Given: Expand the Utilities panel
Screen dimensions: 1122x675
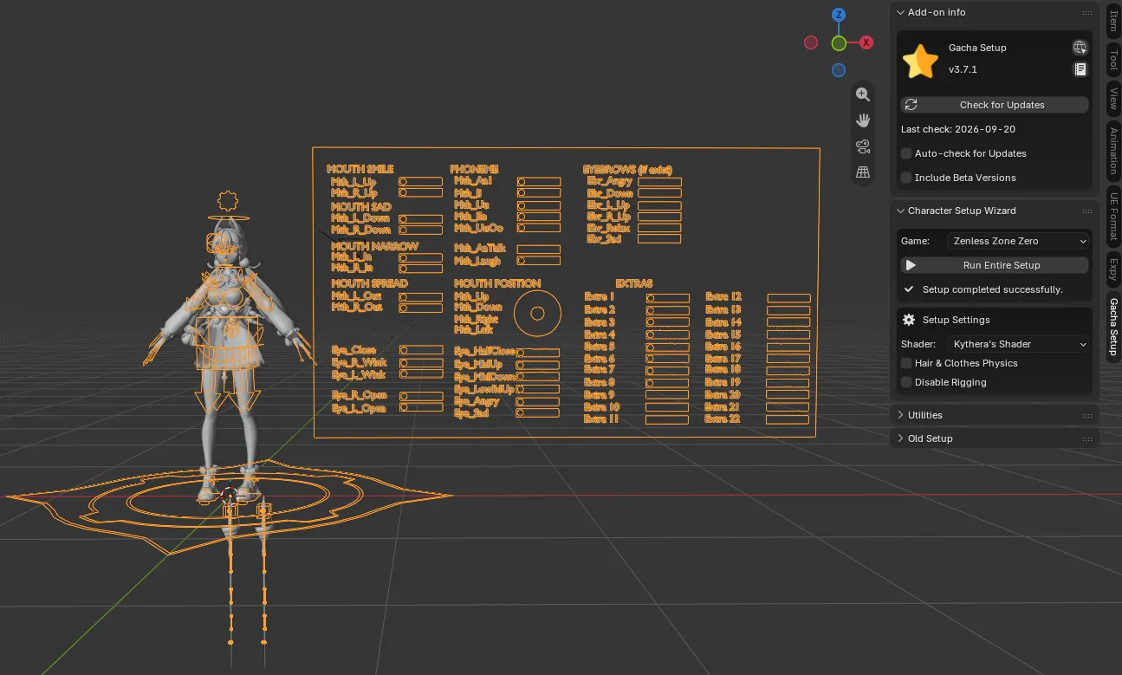Looking at the screenshot, I should pos(995,415).
